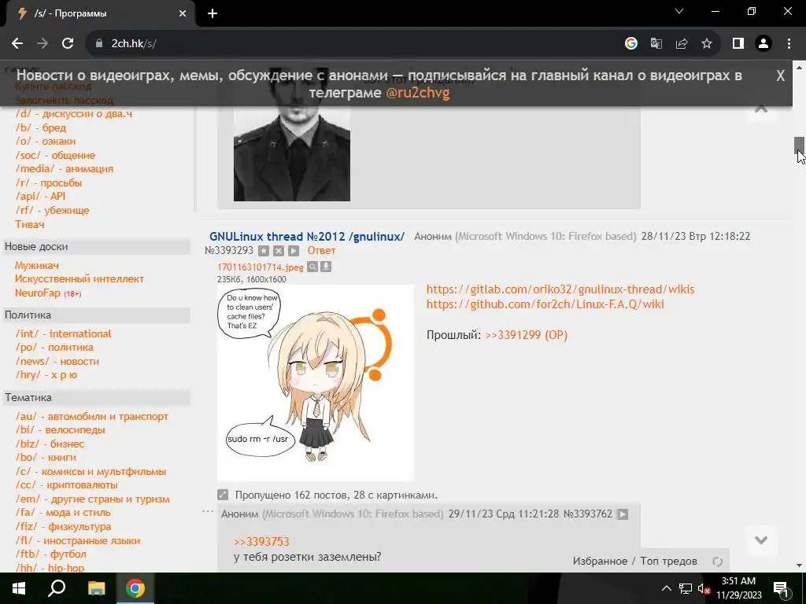Enlarge the anime girl Ubuntu thumbnail
This screenshot has width=806, height=604.
[x=315, y=383]
